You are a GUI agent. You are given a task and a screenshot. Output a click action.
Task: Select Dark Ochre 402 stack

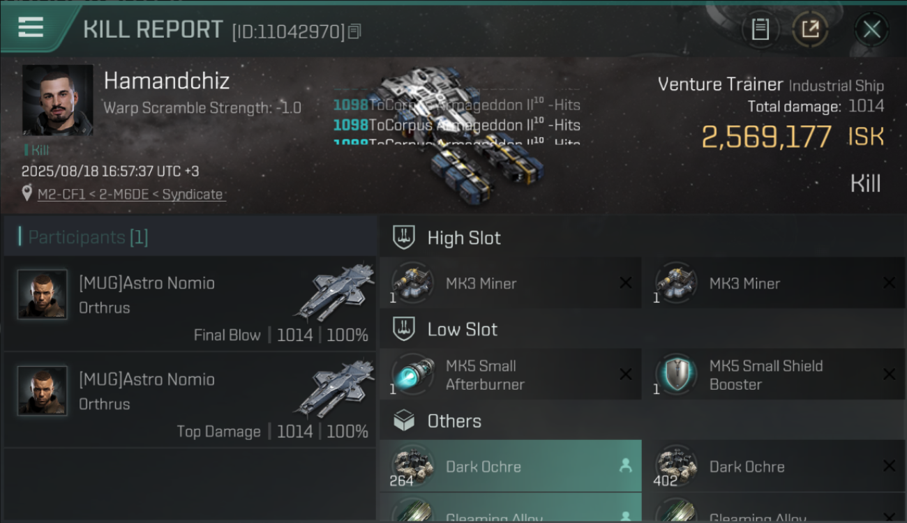tap(774, 466)
